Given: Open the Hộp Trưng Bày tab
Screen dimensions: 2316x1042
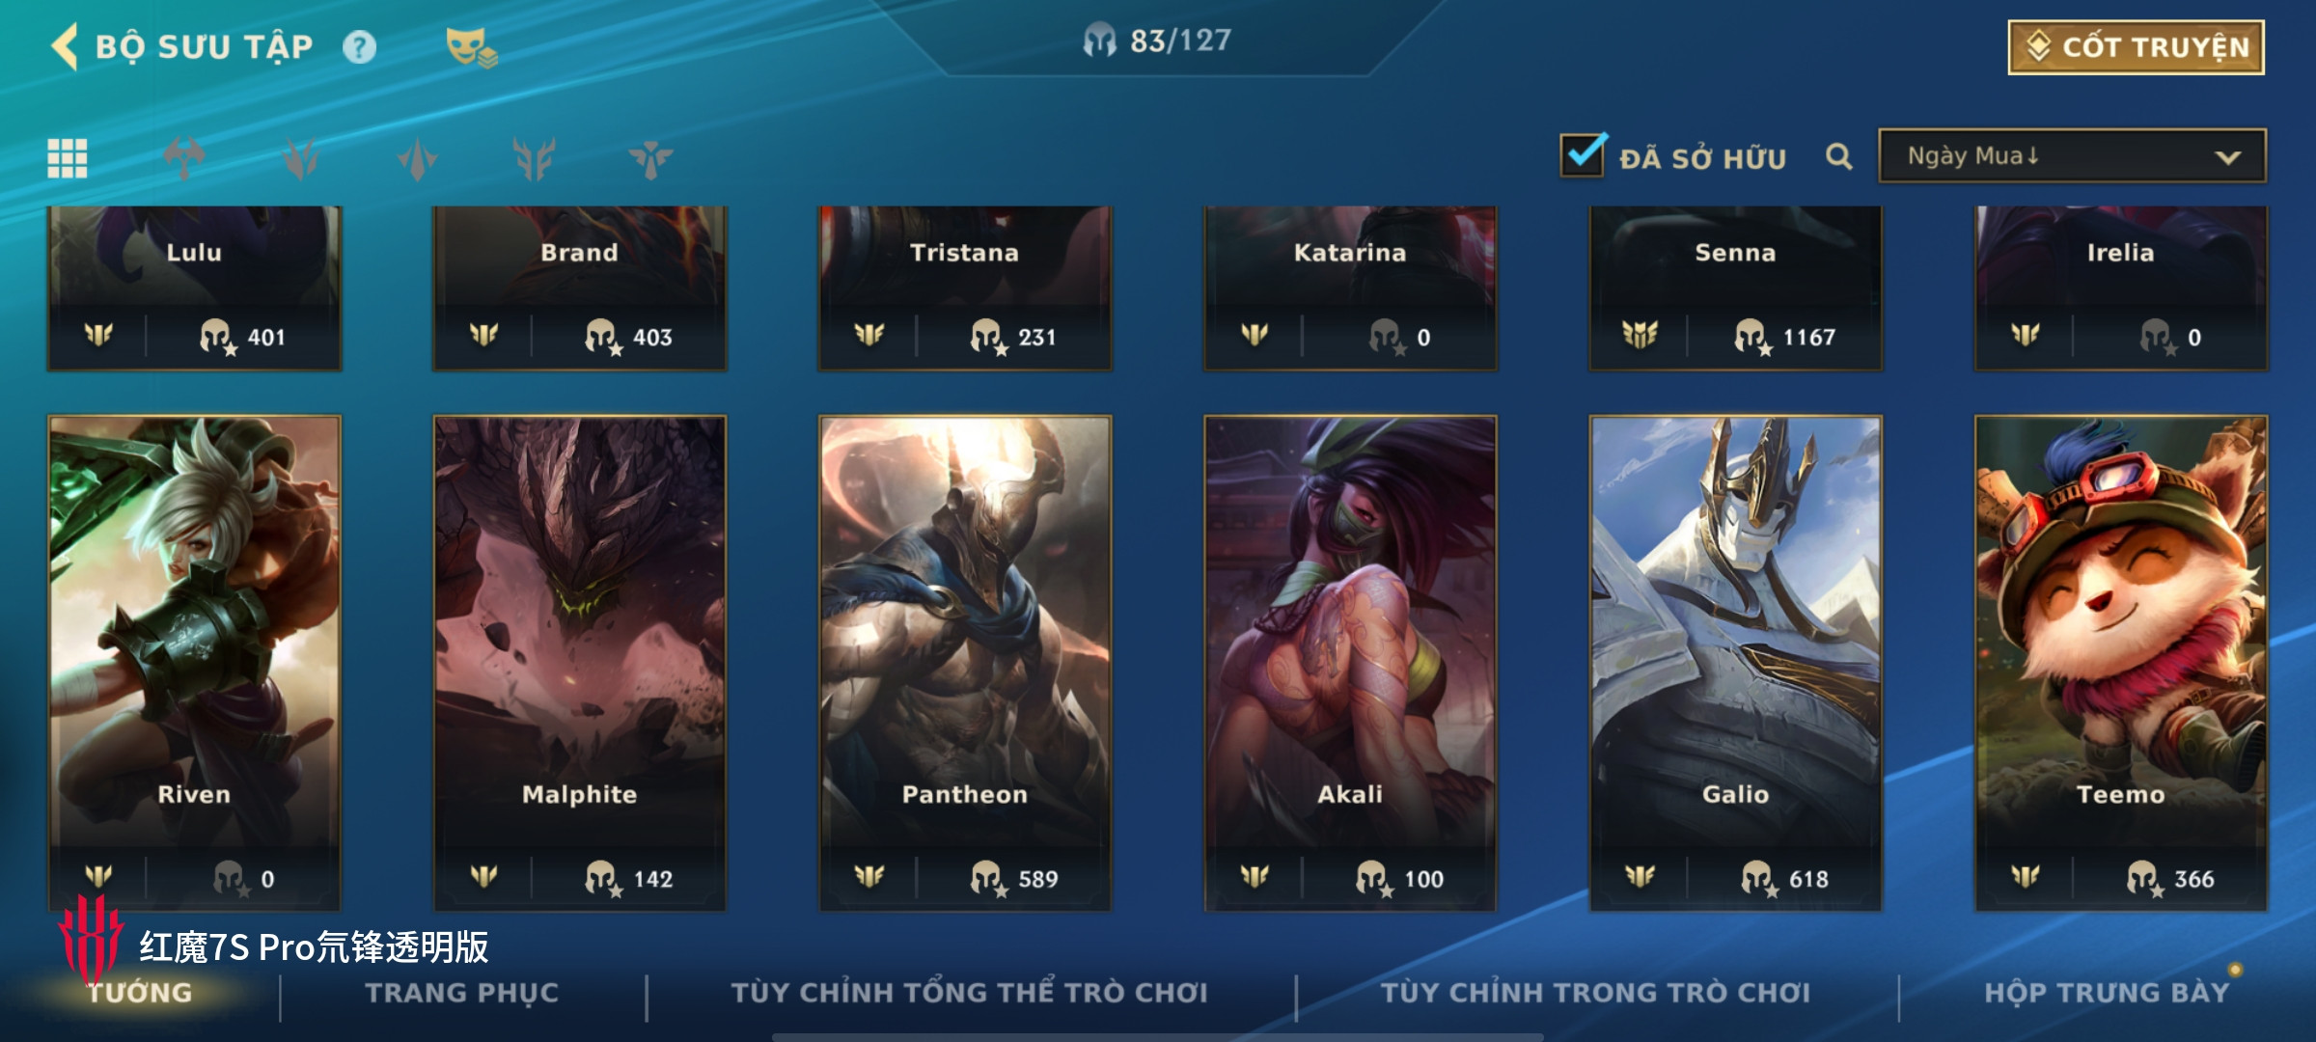Looking at the screenshot, I should [x=2107, y=993].
